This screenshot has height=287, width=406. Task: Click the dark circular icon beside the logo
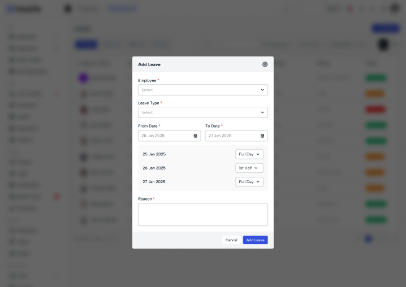click(x=68, y=8)
